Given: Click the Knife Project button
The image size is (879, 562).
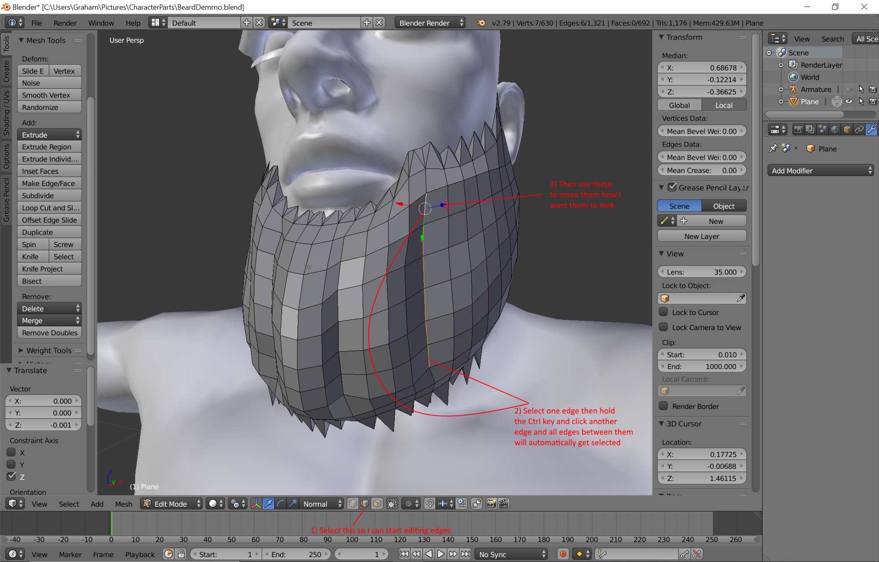Looking at the screenshot, I should coord(49,268).
